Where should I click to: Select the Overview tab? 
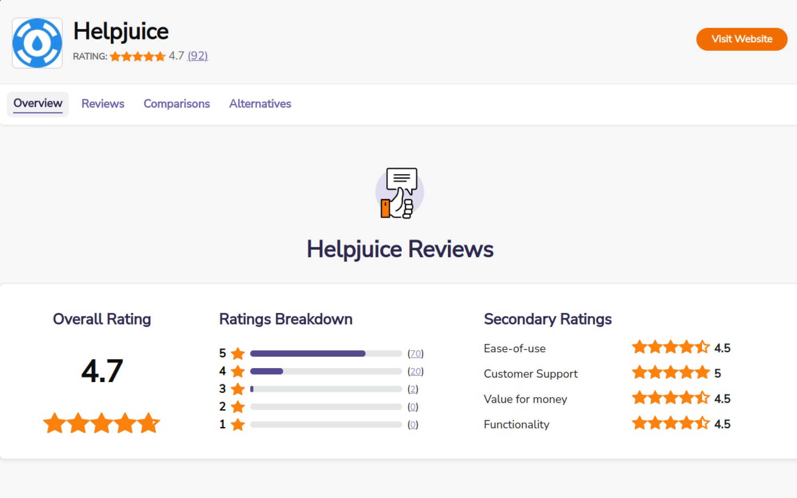pyautogui.click(x=38, y=104)
